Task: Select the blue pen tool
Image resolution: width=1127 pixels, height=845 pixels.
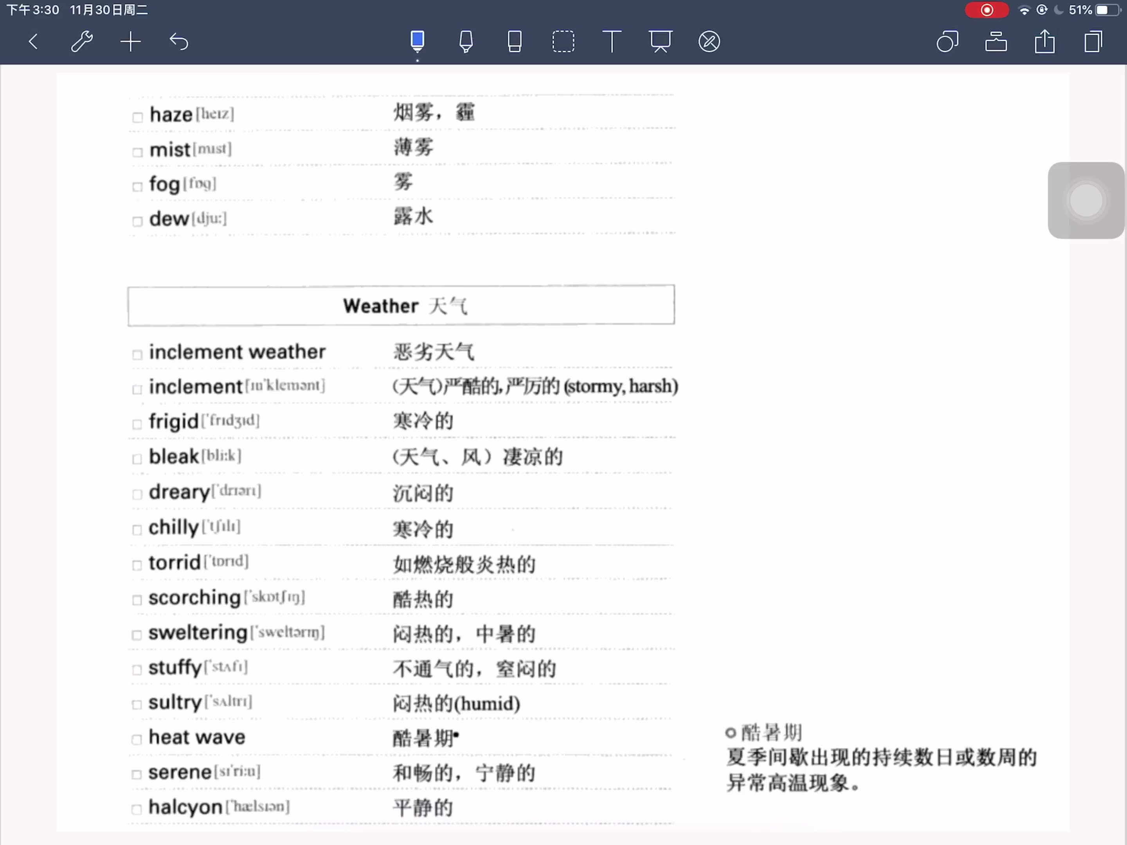Action: (x=417, y=42)
